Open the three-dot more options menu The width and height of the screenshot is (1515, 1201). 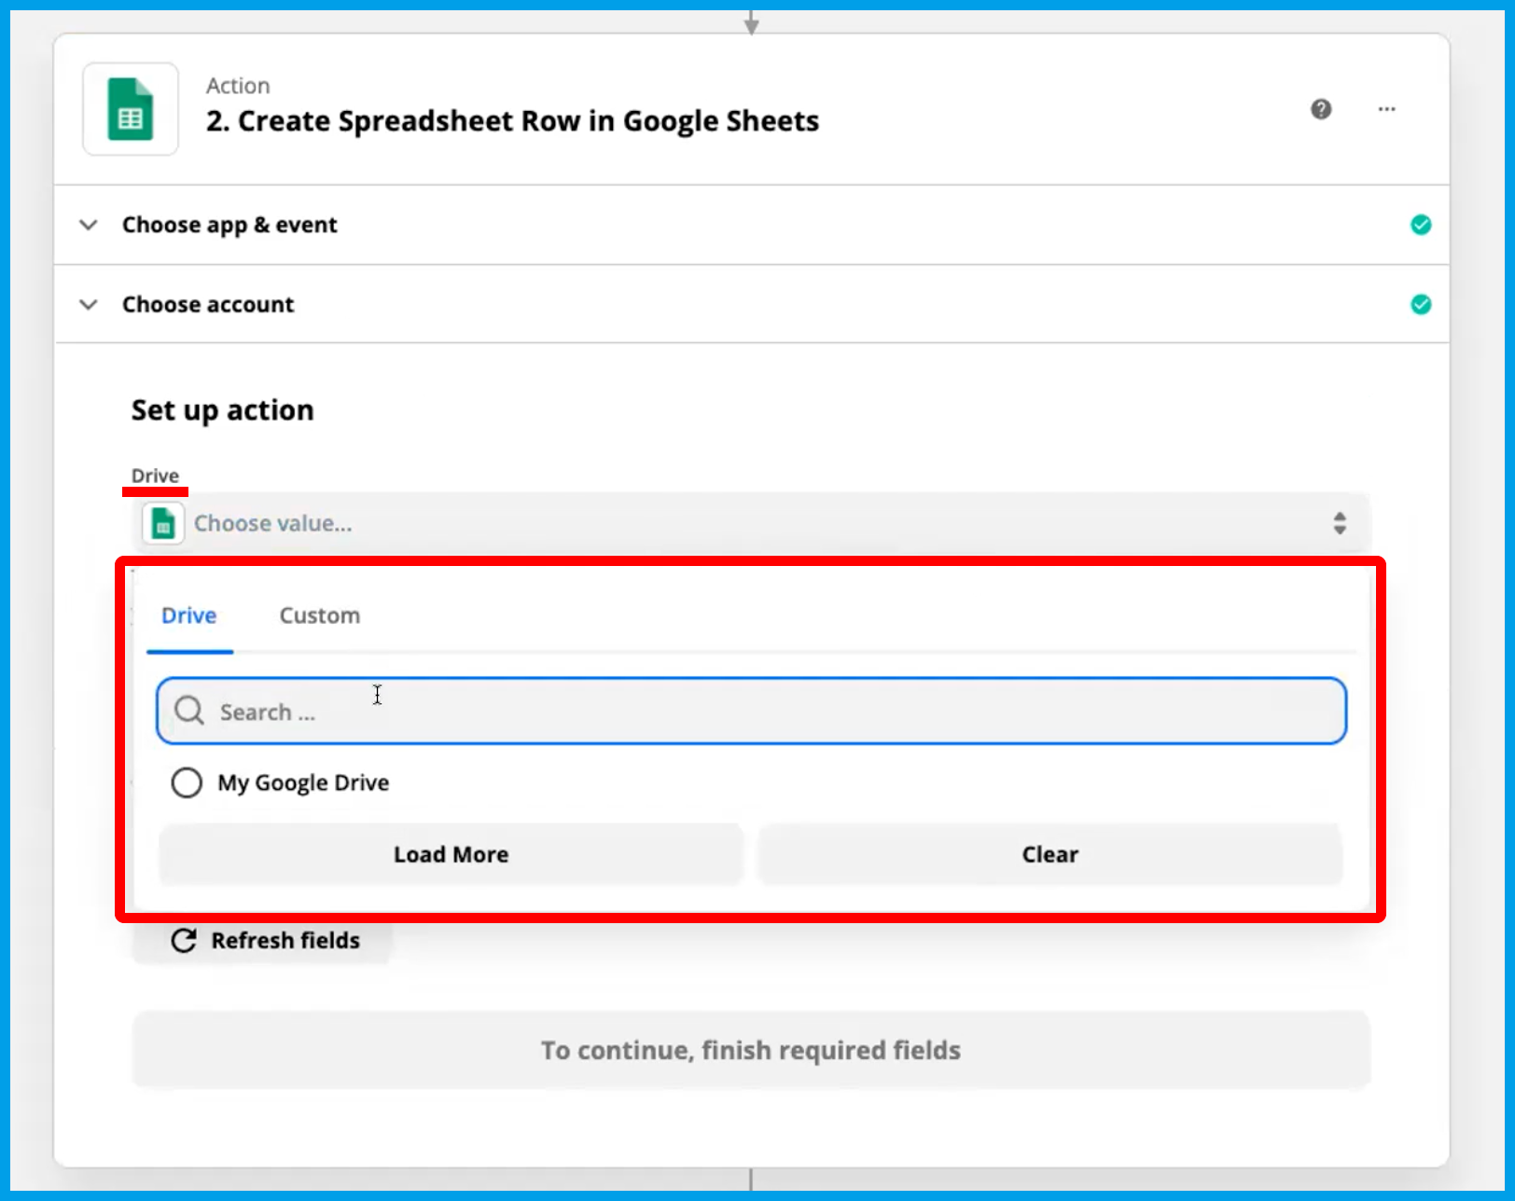point(1386,109)
